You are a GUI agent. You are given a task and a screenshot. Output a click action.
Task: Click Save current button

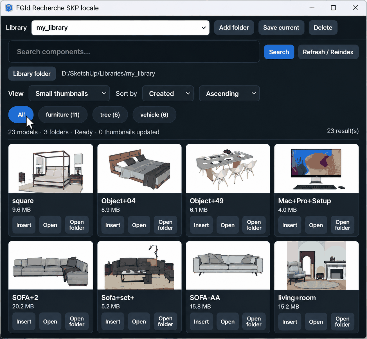pos(281,28)
